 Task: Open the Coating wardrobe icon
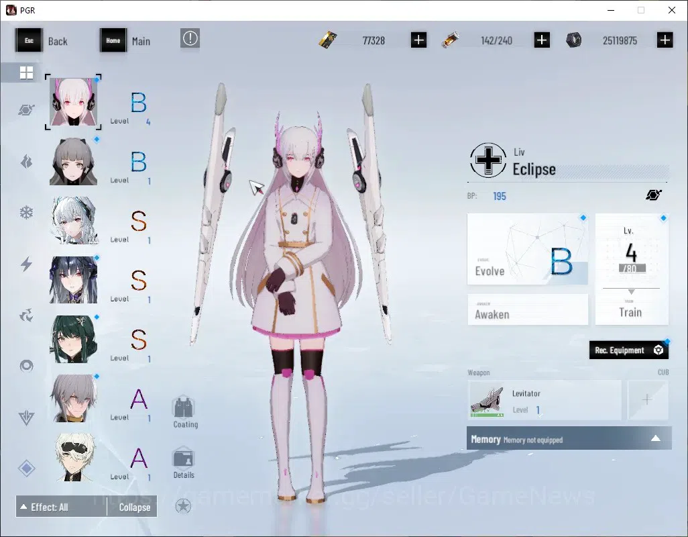[184, 412]
